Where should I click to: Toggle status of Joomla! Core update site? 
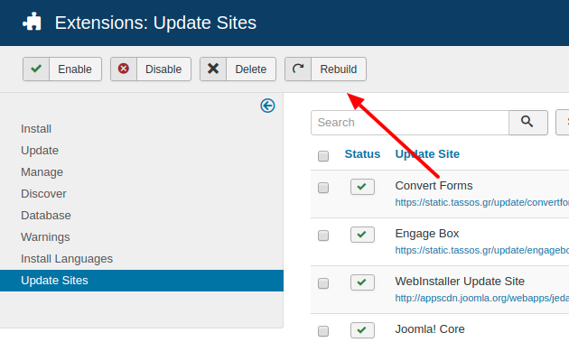tap(362, 330)
